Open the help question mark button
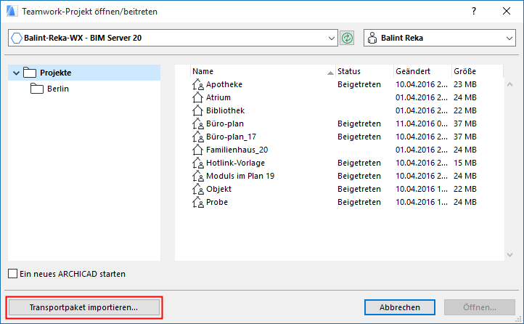The height and width of the screenshot is (324, 524). (x=473, y=11)
